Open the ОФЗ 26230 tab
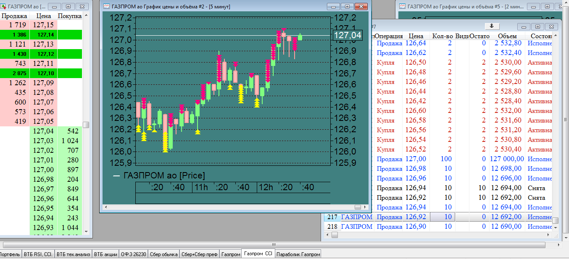This screenshot has width=569, height=259. (133, 254)
